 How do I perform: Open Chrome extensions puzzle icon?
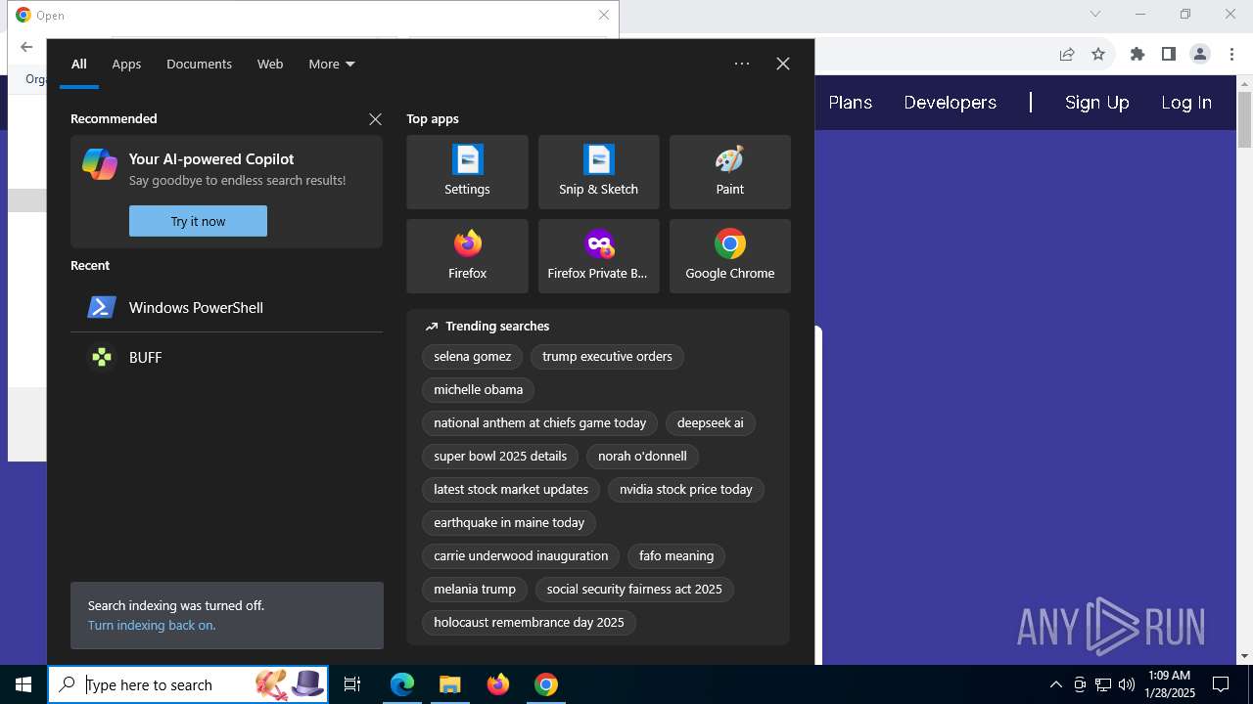coord(1137,55)
